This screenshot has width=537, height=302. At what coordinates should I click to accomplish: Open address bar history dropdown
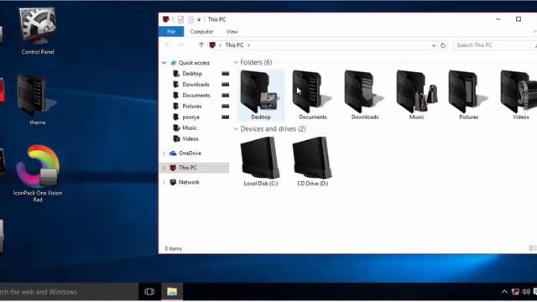tap(434, 45)
